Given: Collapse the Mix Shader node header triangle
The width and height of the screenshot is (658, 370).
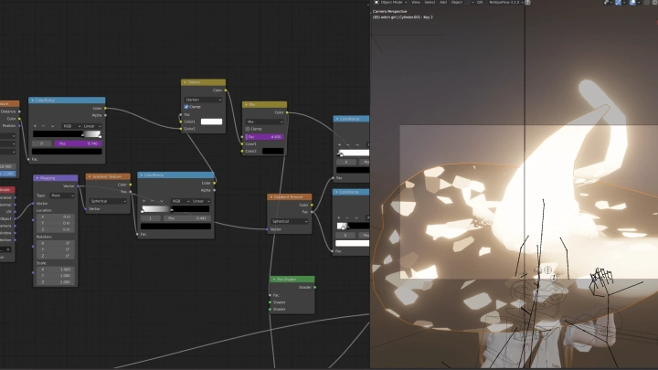Looking at the screenshot, I should click(x=274, y=279).
